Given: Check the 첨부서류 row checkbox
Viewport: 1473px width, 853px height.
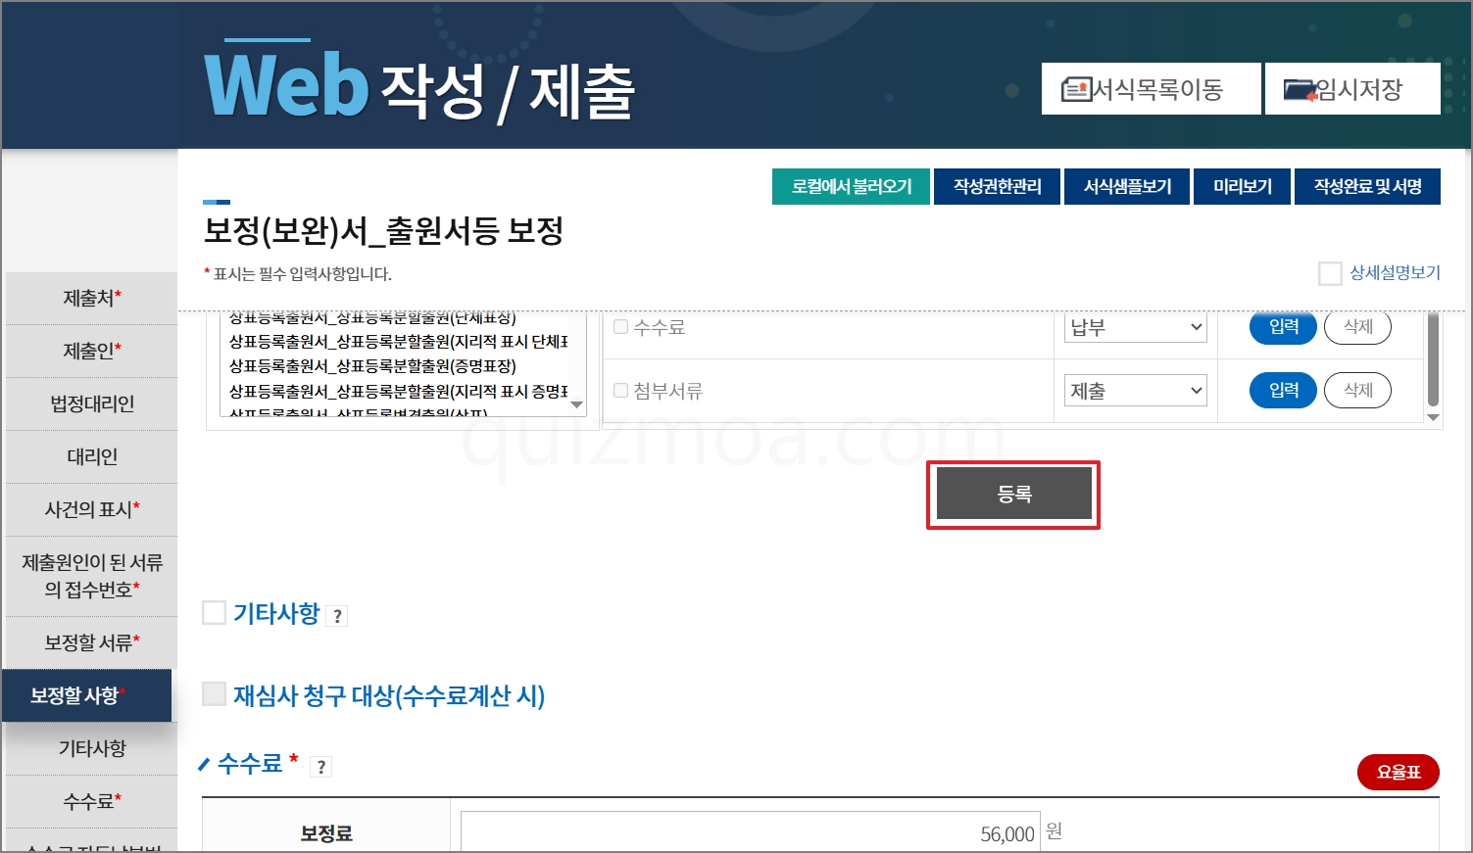Looking at the screenshot, I should [x=620, y=391].
